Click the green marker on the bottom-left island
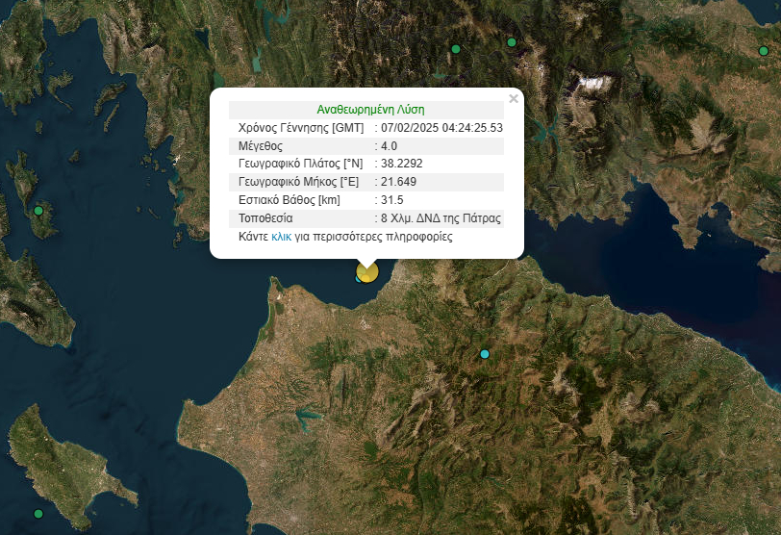The height and width of the screenshot is (535, 781). click(x=38, y=514)
